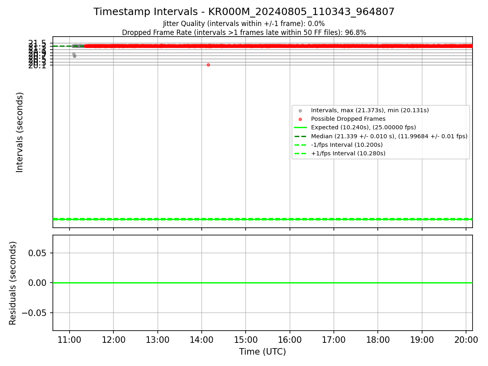Click legend entry 'Intervals, max (21.373s), min (20.131s)'
The height and width of the screenshot is (366, 488).
click(370, 110)
